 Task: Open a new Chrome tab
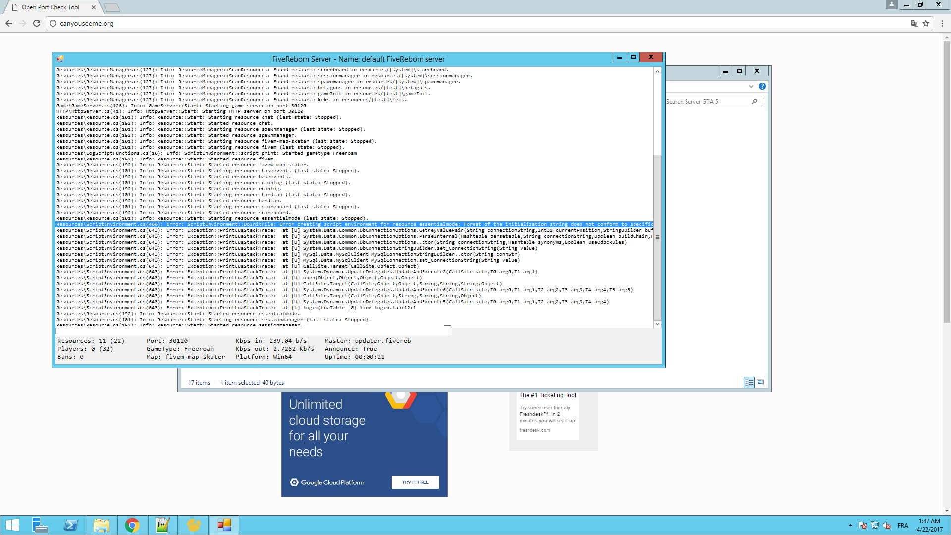coord(112,7)
